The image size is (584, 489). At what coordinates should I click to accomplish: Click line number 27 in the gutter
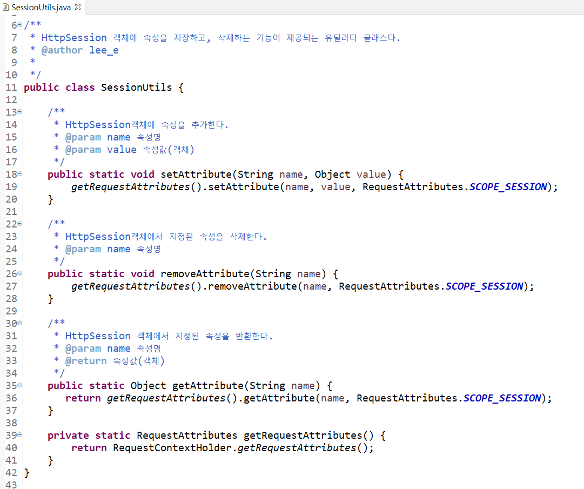(11, 286)
